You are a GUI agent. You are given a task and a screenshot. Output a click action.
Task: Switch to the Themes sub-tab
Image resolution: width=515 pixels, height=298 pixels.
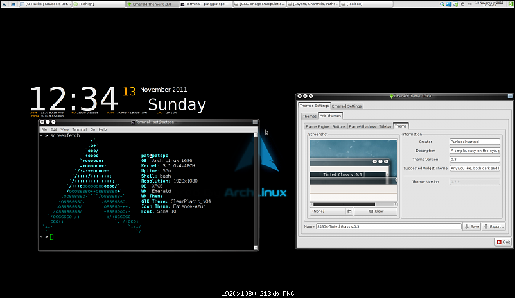click(310, 116)
